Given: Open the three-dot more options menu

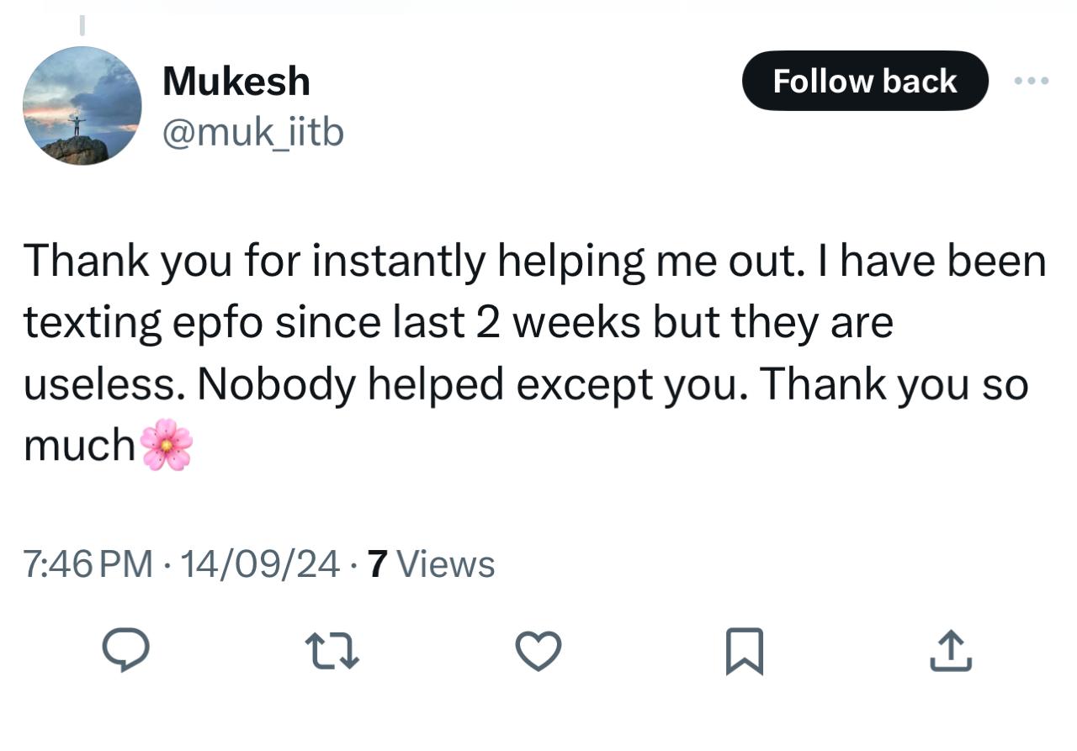Looking at the screenshot, I should (1031, 82).
